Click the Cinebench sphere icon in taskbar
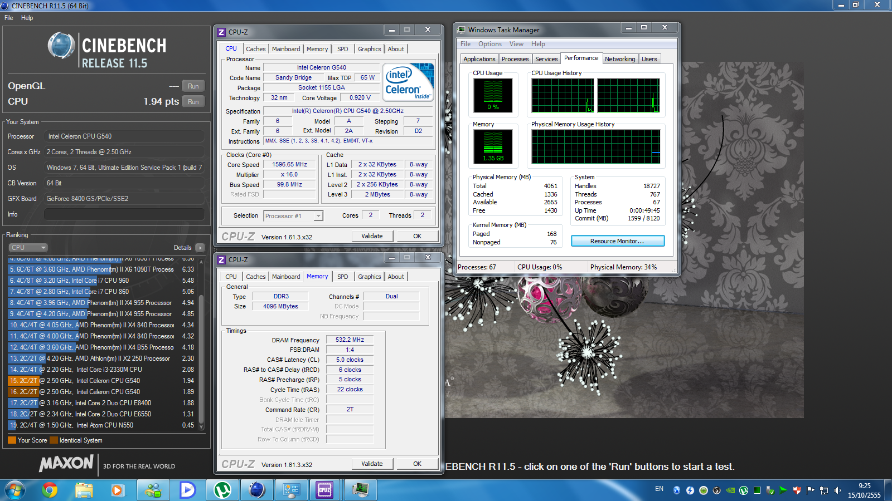Image resolution: width=892 pixels, height=501 pixels. (x=257, y=490)
